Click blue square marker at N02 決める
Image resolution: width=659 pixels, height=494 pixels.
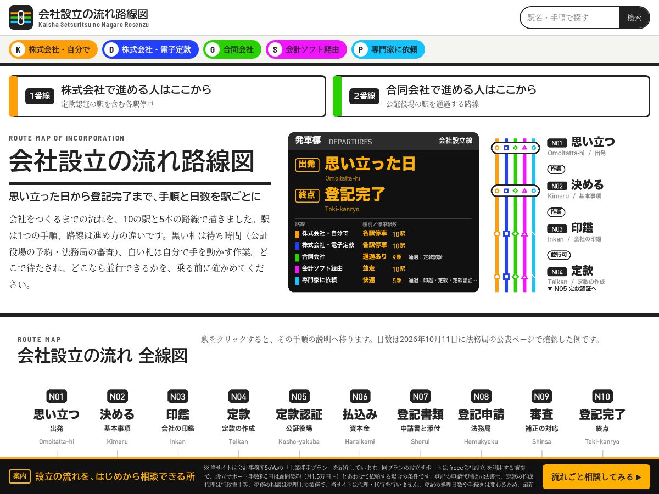click(x=506, y=191)
